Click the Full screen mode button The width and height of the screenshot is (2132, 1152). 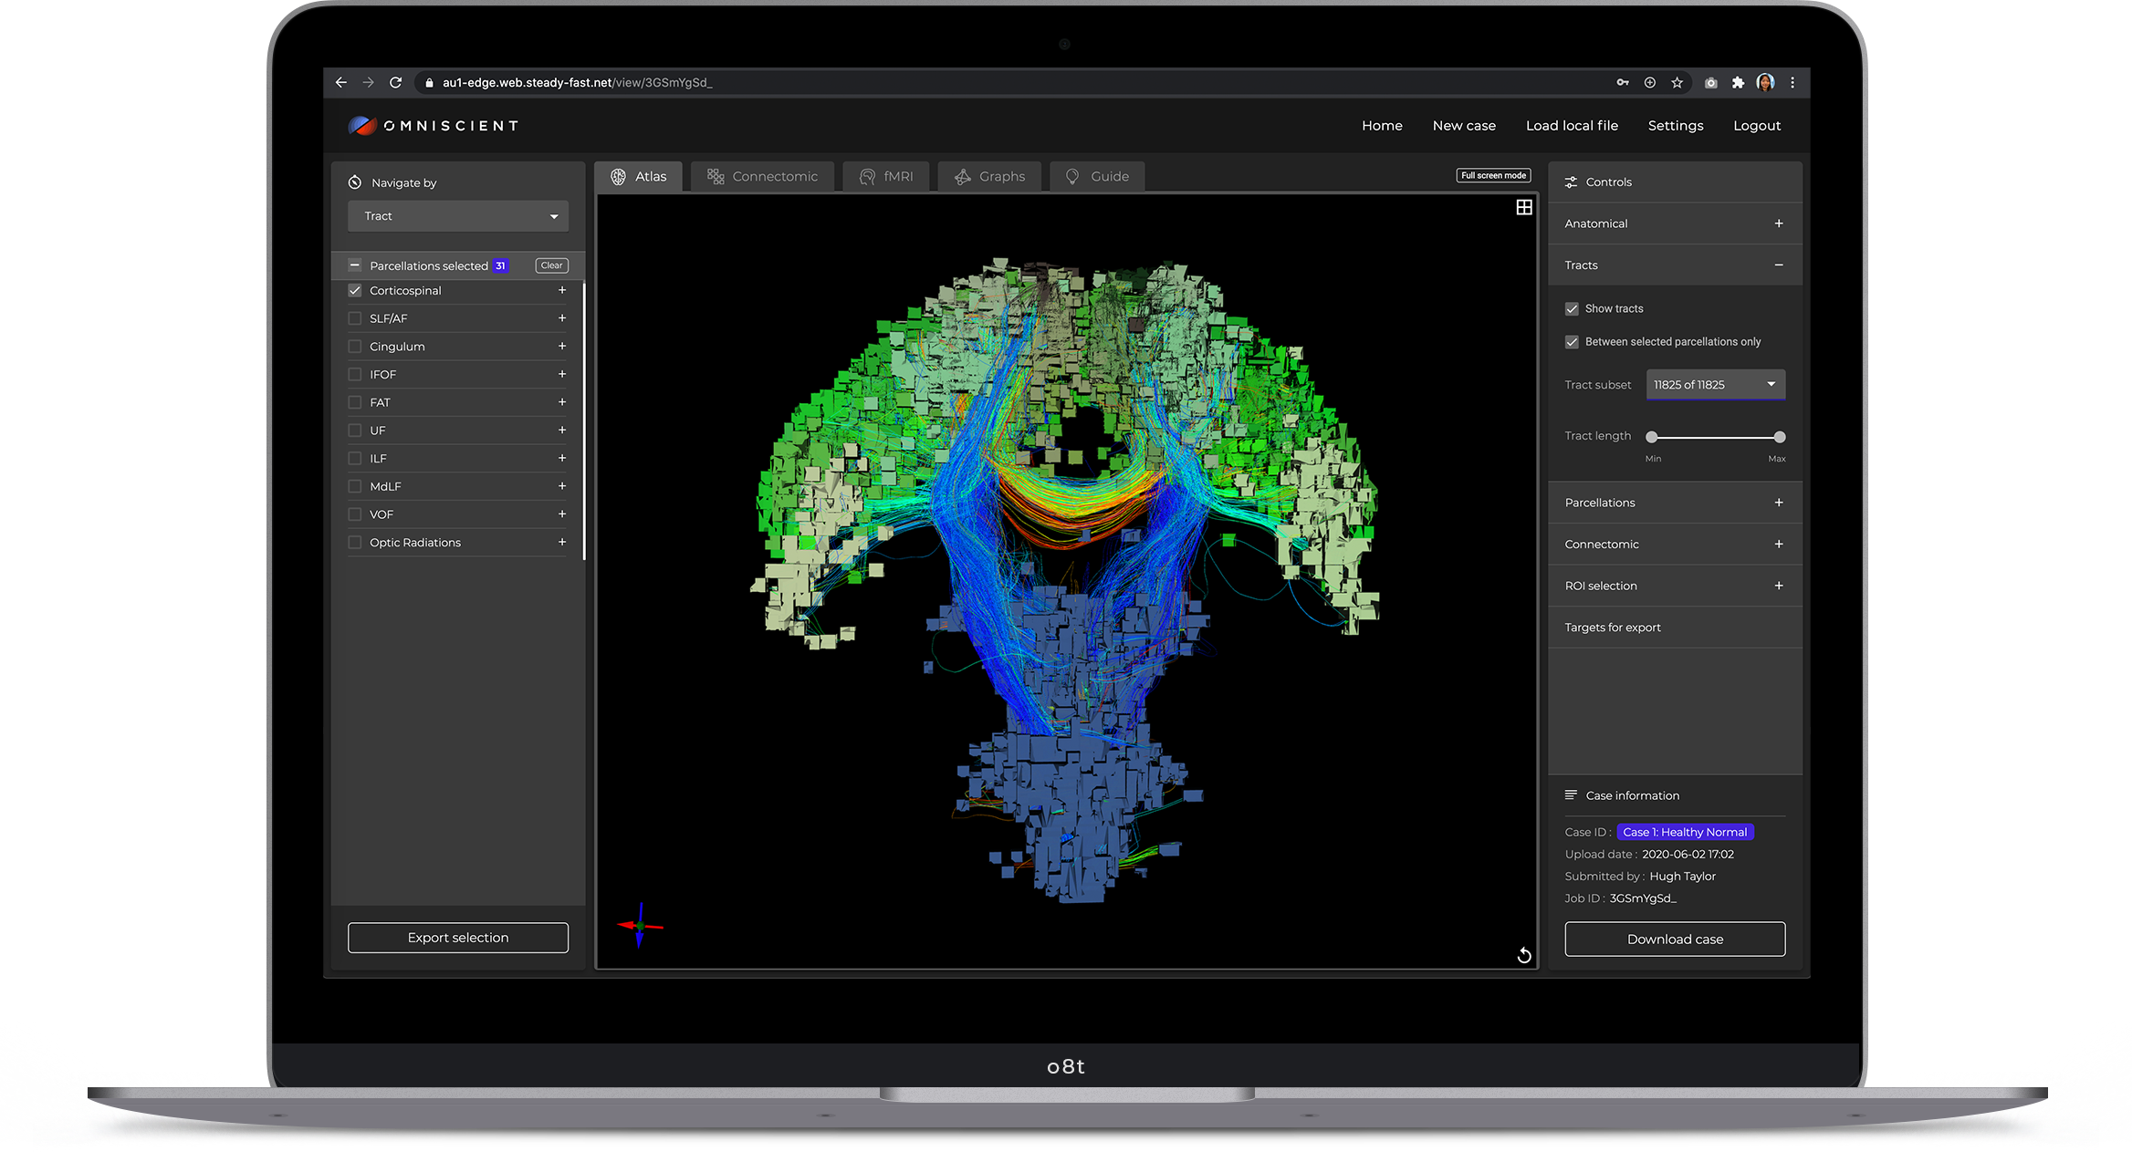pyautogui.click(x=1493, y=175)
